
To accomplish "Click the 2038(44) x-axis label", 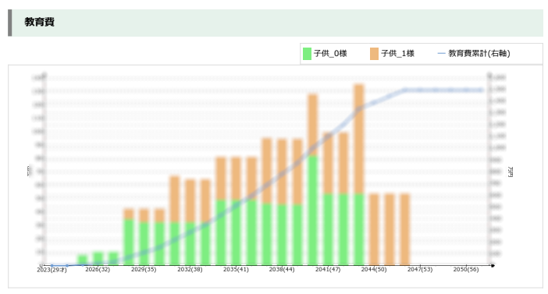I will click(282, 269).
